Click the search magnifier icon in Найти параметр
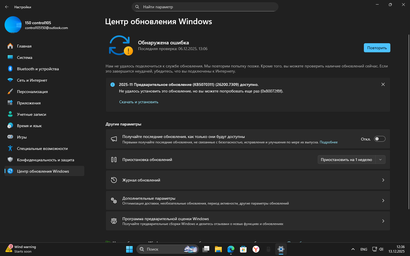This screenshot has width=410, height=256. [x=137, y=7]
